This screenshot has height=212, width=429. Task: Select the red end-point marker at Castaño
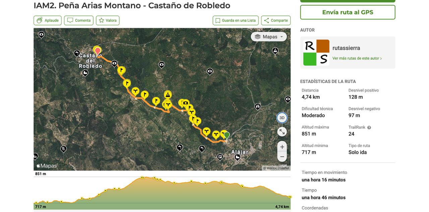click(98, 51)
